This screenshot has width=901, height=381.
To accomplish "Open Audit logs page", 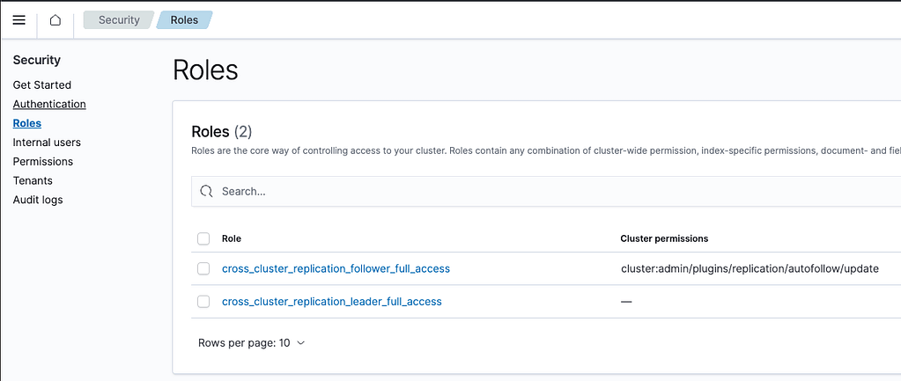I will (37, 200).
